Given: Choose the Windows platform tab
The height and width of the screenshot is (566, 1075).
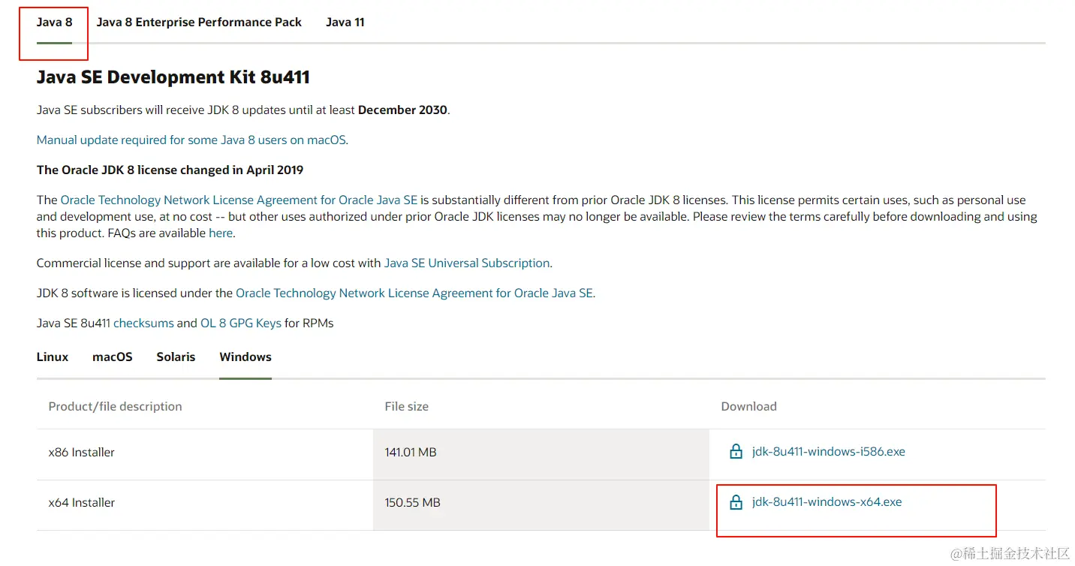Looking at the screenshot, I should click(x=245, y=357).
